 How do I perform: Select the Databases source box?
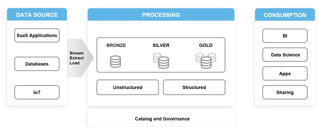(x=37, y=64)
